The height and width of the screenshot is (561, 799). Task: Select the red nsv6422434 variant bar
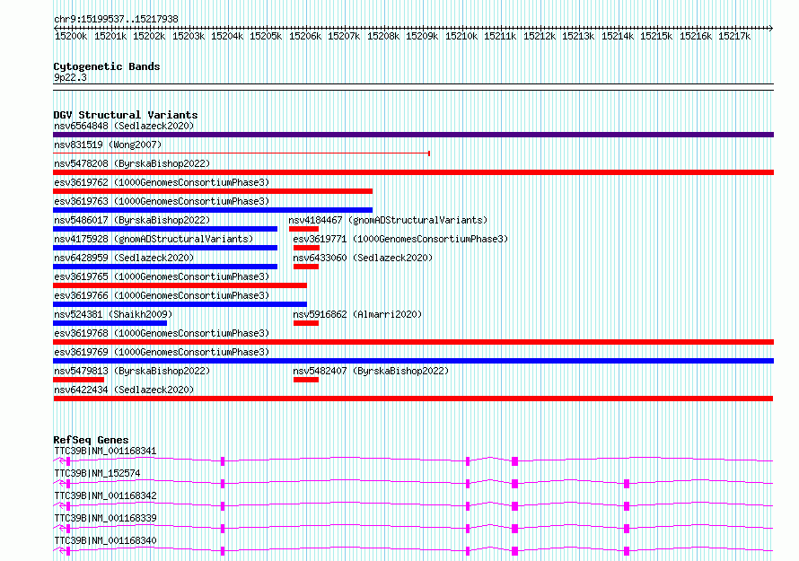tap(413, 399)
